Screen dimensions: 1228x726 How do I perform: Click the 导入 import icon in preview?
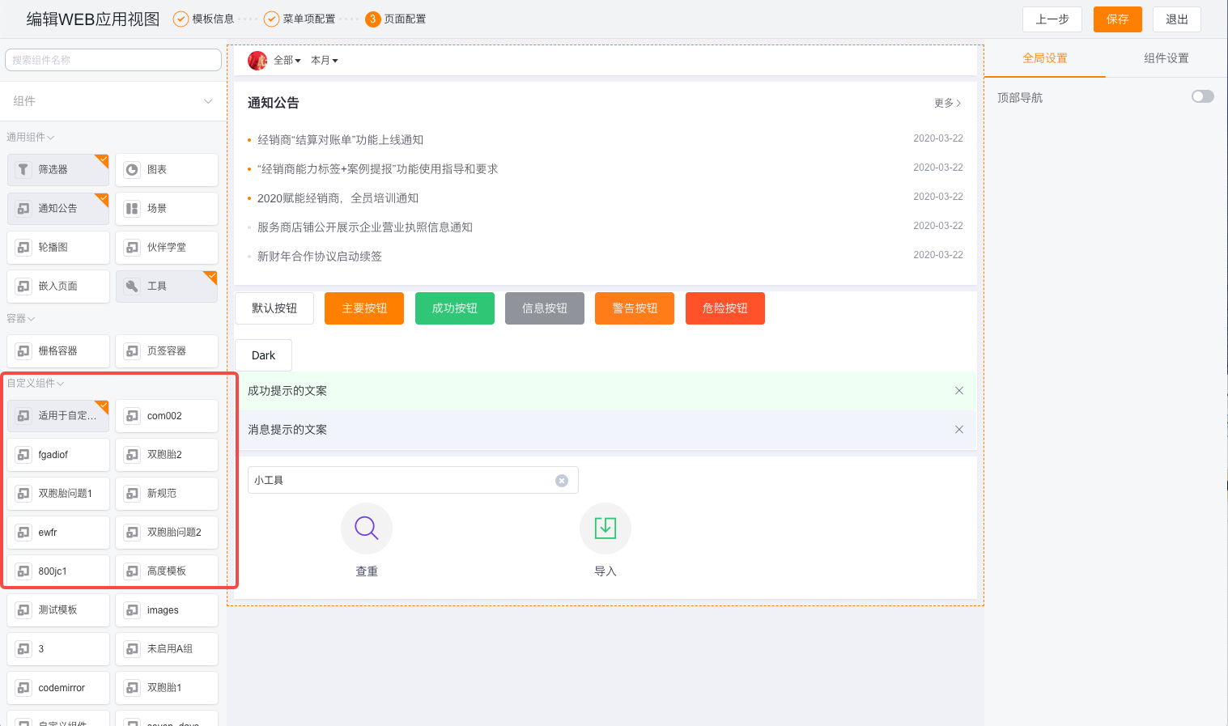[x=605, y=528]
